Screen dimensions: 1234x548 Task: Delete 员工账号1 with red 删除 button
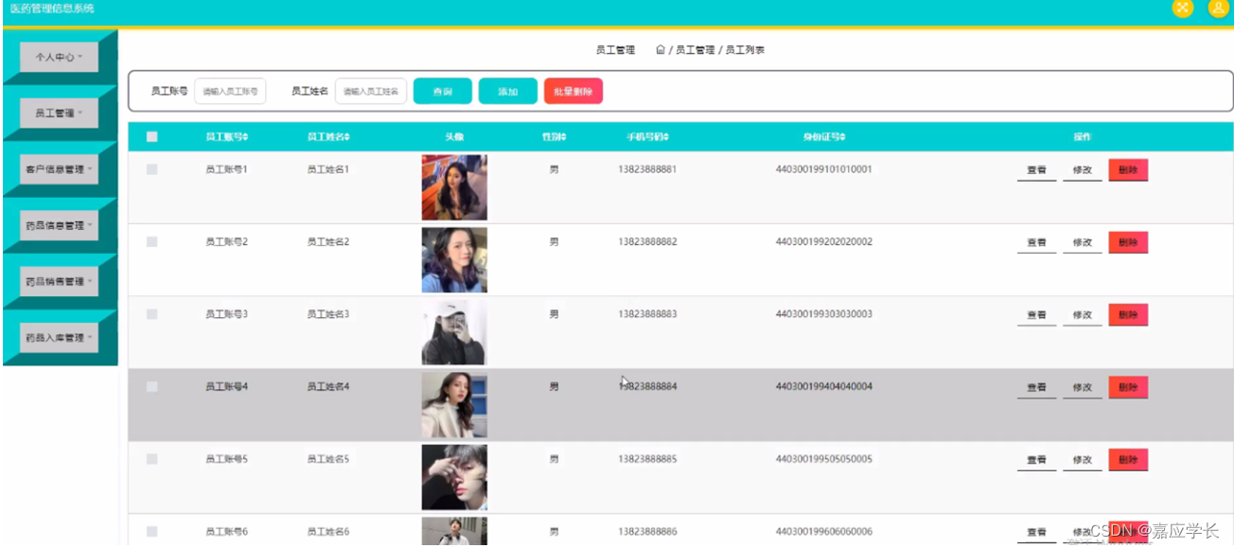pos(1128,170)
